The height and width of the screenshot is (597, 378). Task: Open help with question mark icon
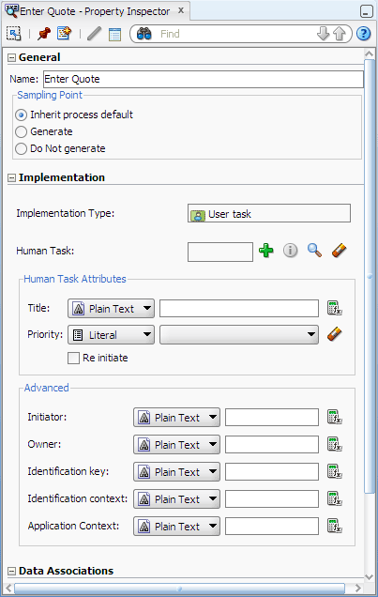[x=364, y=34]
